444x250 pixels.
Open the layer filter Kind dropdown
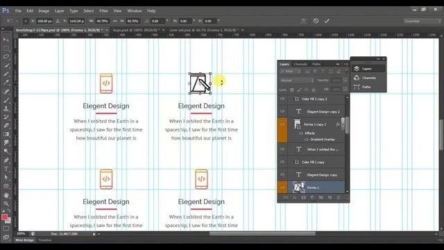(290, 72)
